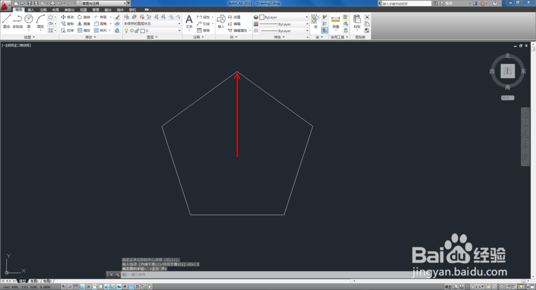Switch to the Manage (管理) ribbon tab
The width and height of the screenshot is (536, 290).
click(x=96, y=10)
